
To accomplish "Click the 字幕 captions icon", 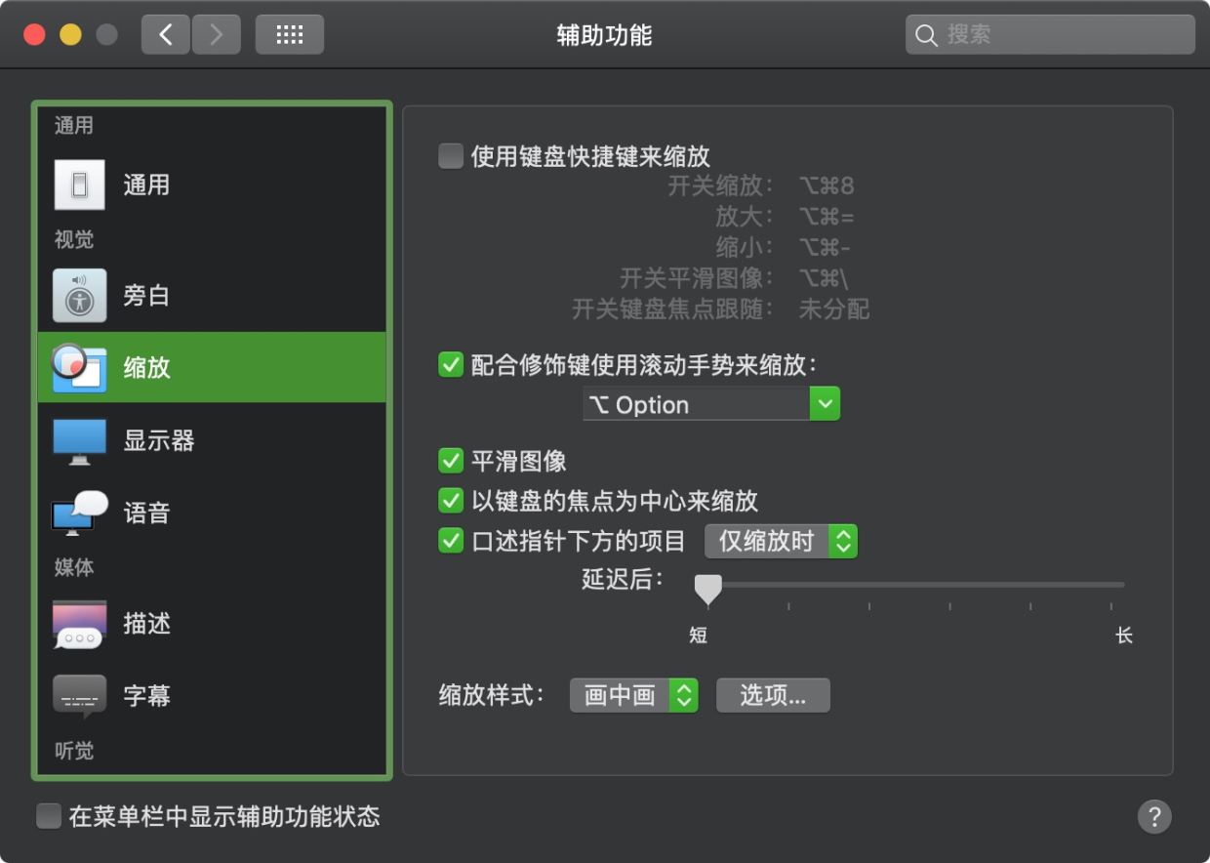I will [x=79, y=695].
